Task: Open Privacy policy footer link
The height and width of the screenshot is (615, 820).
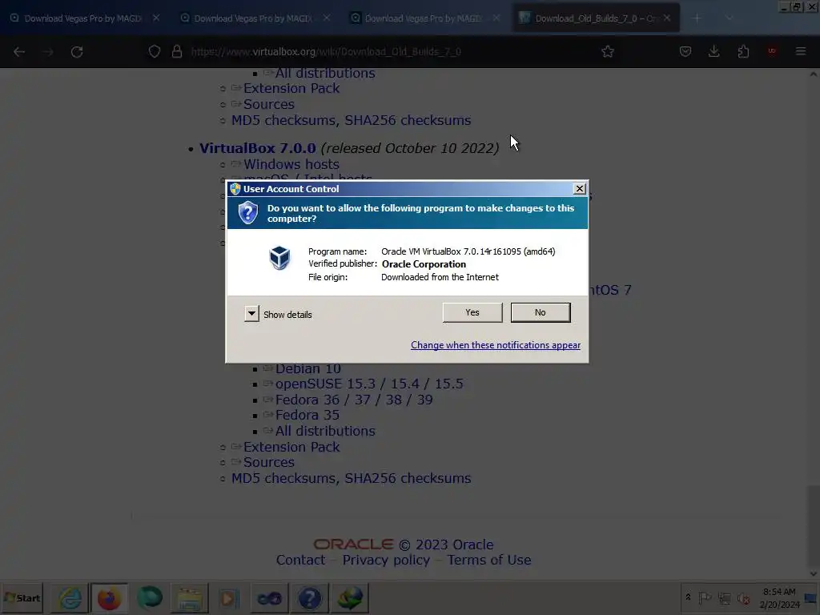Action: coord(386,560)
